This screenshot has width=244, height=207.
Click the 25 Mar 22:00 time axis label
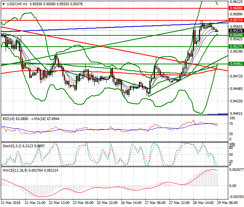pos(107,203)
